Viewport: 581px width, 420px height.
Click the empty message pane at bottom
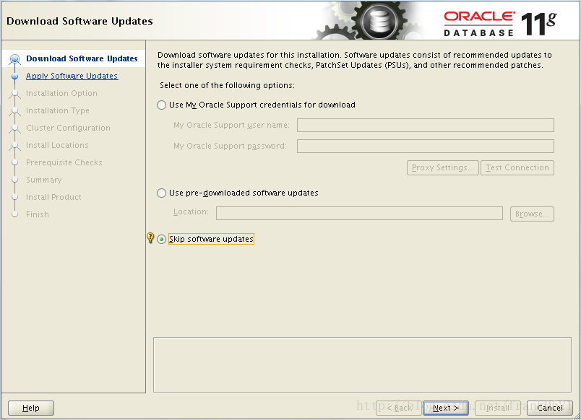point(362,364)
